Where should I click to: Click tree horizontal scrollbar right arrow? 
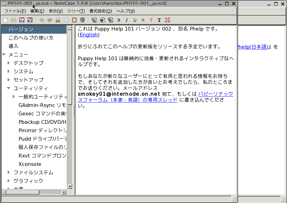point(64,192)
